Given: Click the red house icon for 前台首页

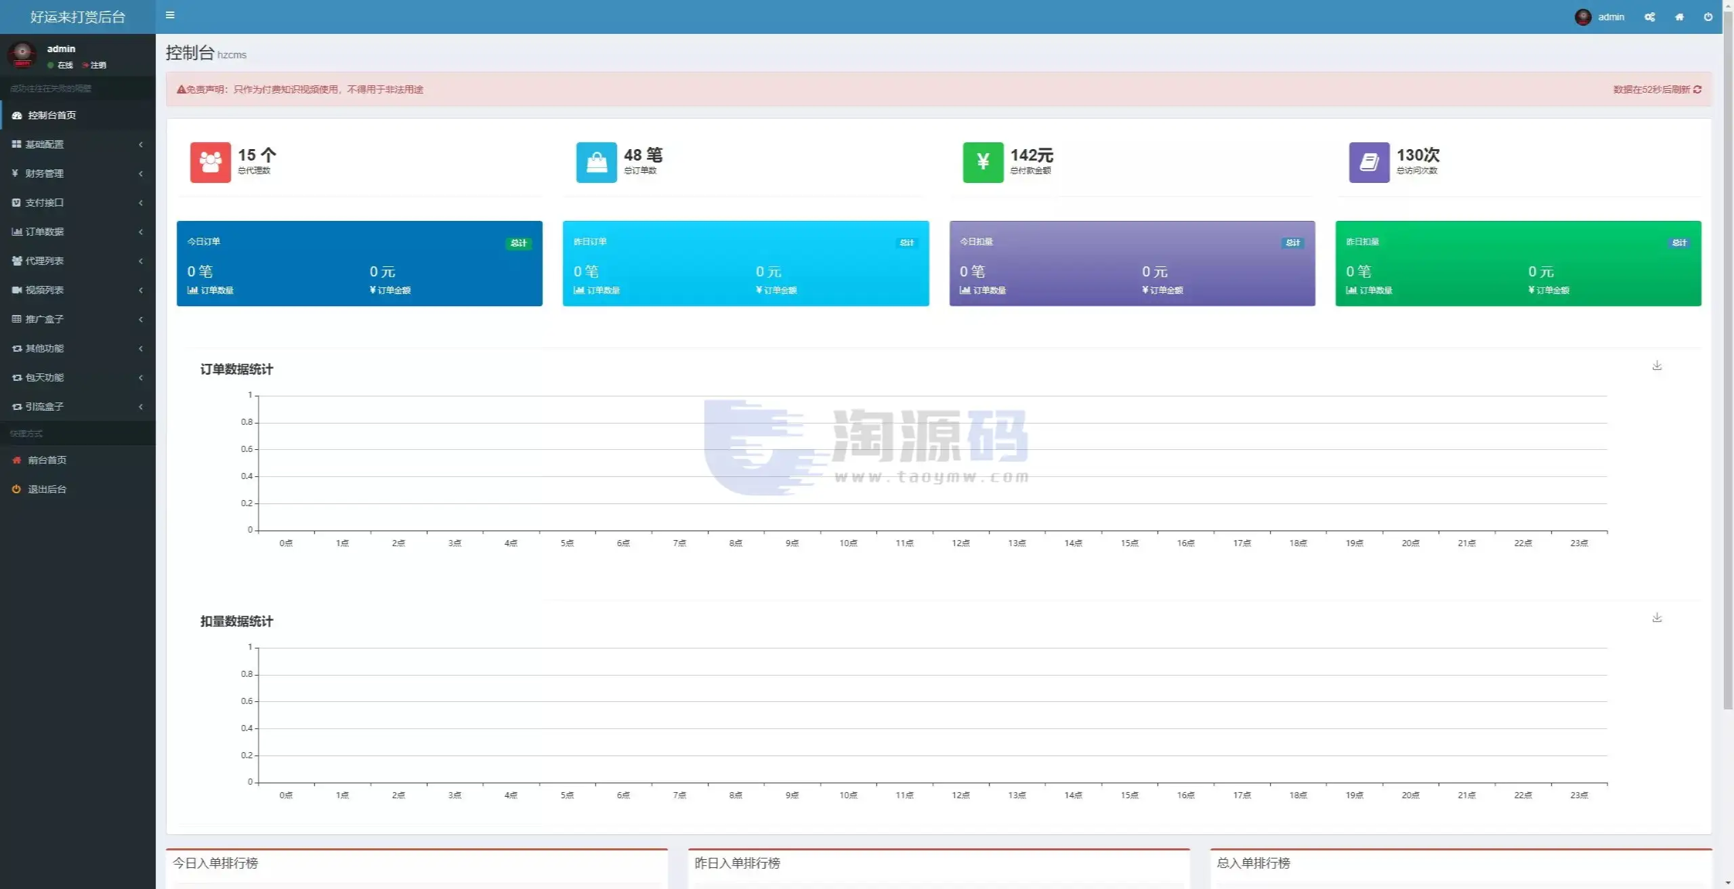Looking at the screenshot, I should [x=17, y=460].
